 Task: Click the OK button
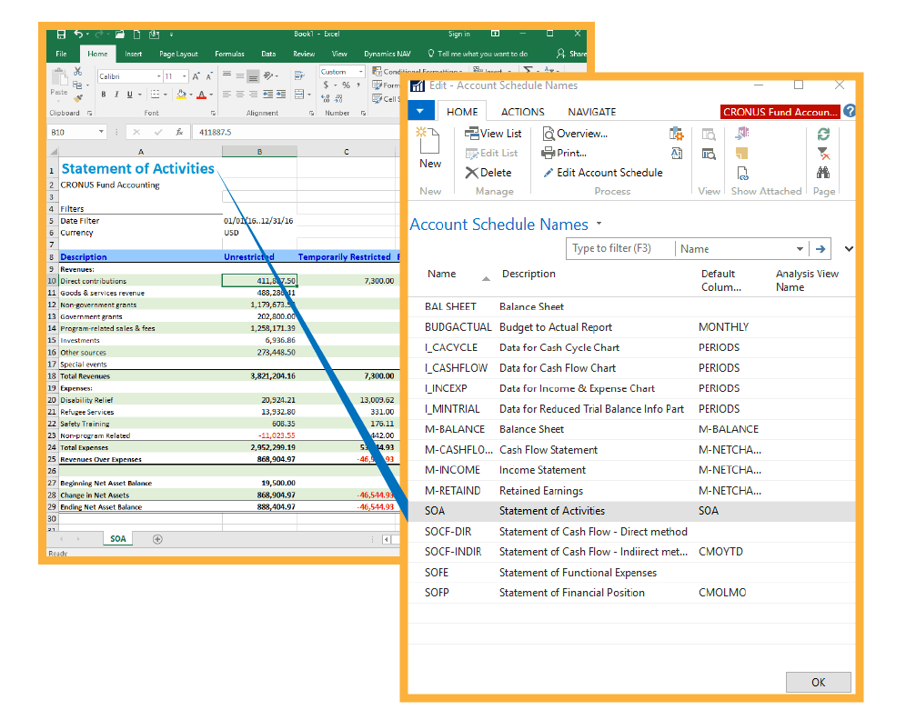[x=818, y=682]
